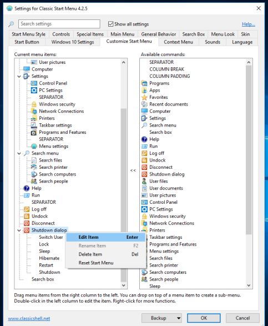Open the Main Menu tab
Screen dimensions: 268x326
123,34
